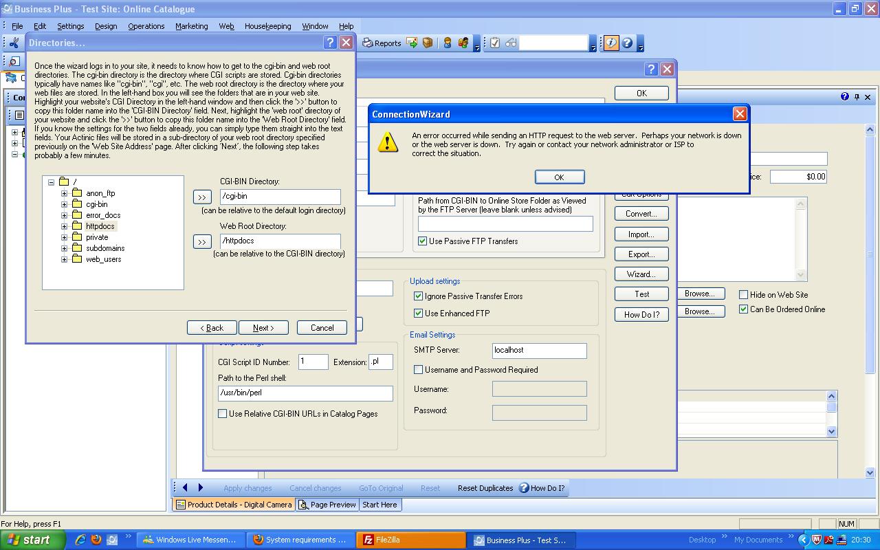Click the Internet Explorer quick launch icon
Viewport: 880px width, 550px height.
[x=80, y=540]
